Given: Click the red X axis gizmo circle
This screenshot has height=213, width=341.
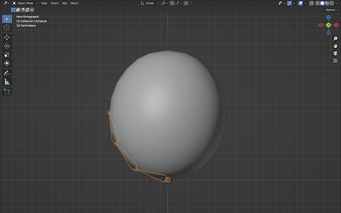Looking at the screenshot, I should pos(337,25).
